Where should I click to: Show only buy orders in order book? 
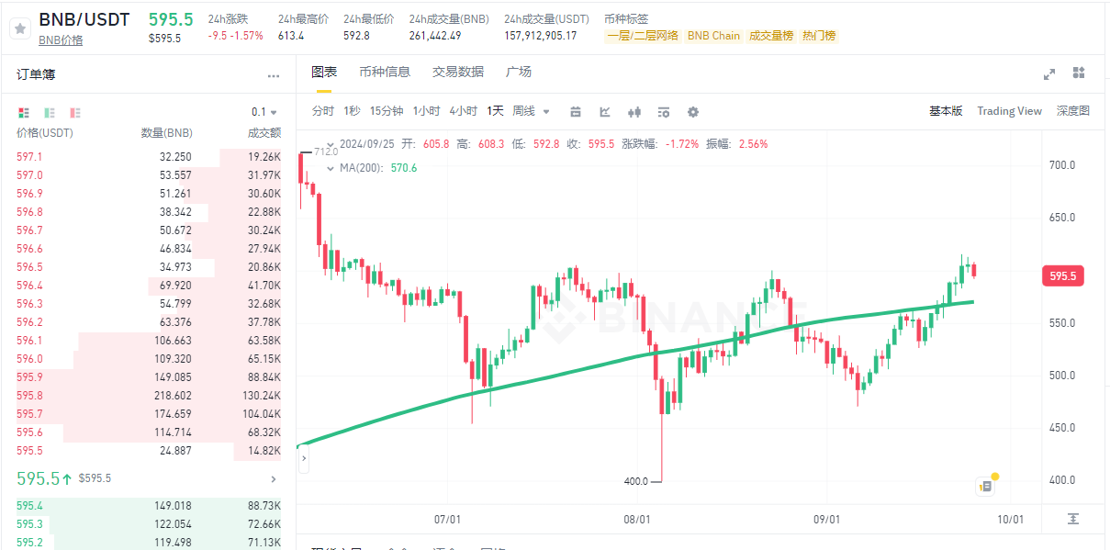tap(50, 112)
